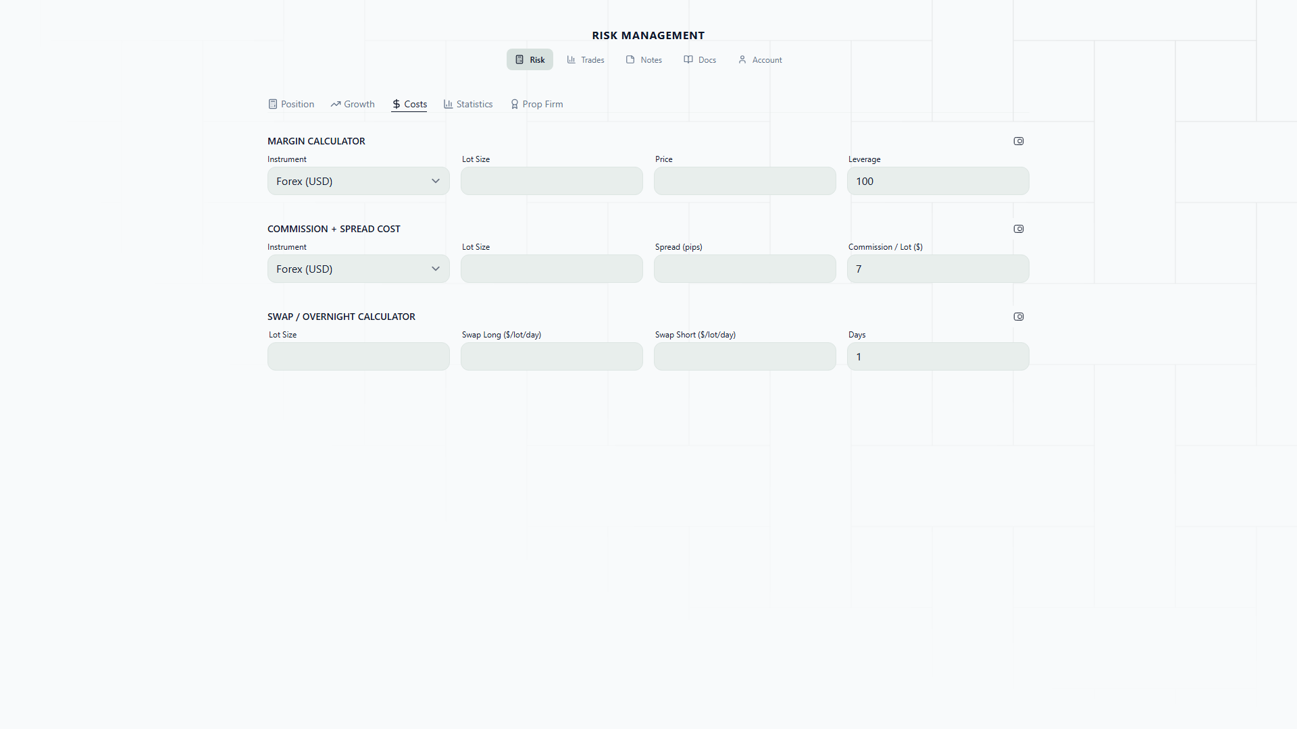Open the Trades section in top navigation
The height and width of the screenshot is (729, 1297).
(x=586, y=60)
